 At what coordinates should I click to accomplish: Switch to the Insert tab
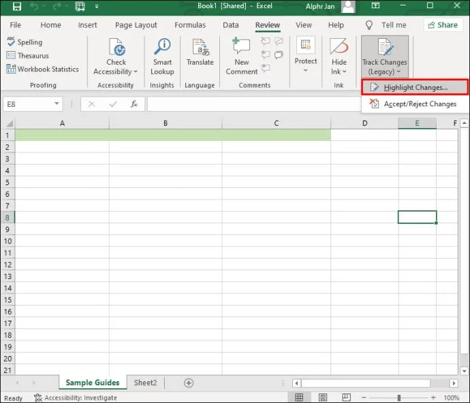click(x=87, y=25)
